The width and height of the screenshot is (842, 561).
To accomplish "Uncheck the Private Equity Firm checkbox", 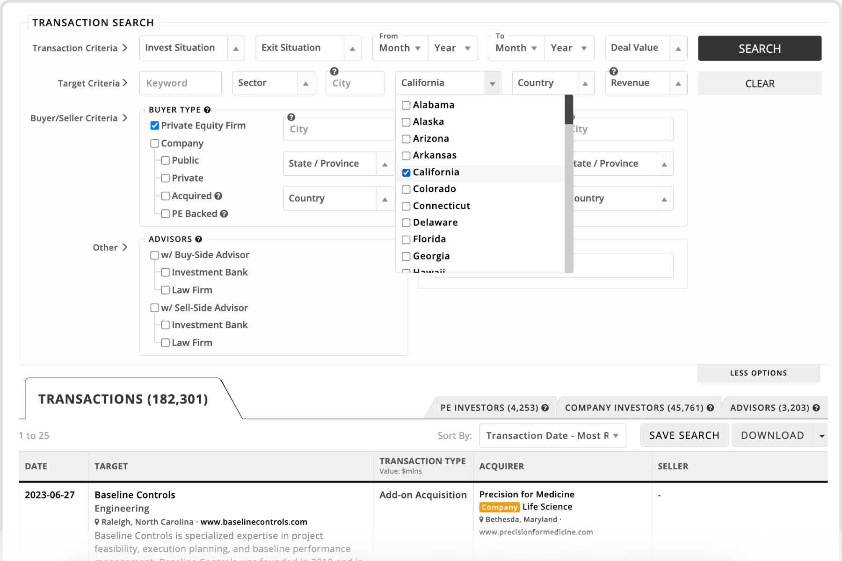I will pyautogui.click(x=155, y=126).
